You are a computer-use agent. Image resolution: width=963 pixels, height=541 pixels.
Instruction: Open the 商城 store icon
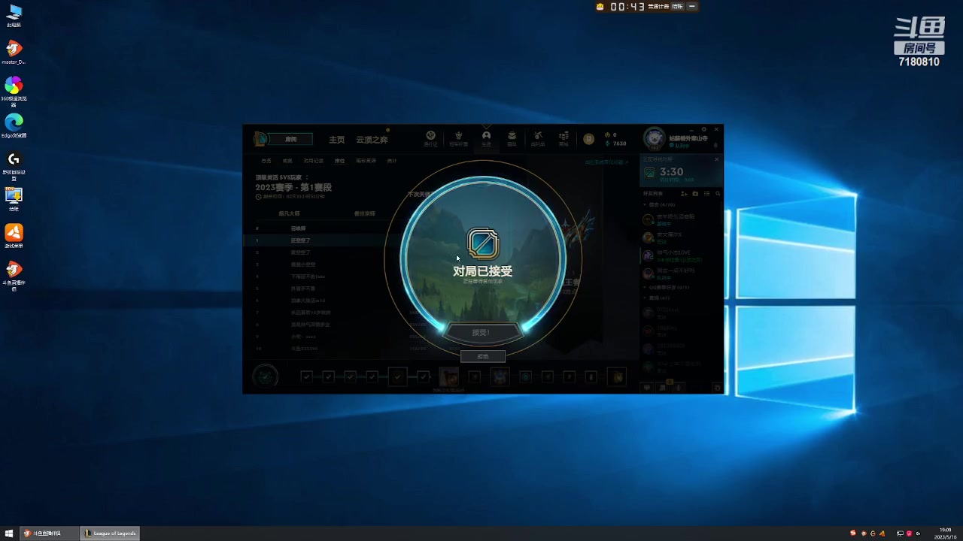pos(564,138)
